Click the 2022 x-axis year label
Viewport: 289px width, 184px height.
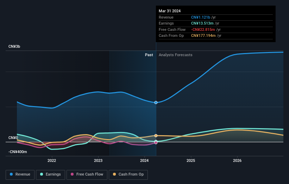click(52, 161)
